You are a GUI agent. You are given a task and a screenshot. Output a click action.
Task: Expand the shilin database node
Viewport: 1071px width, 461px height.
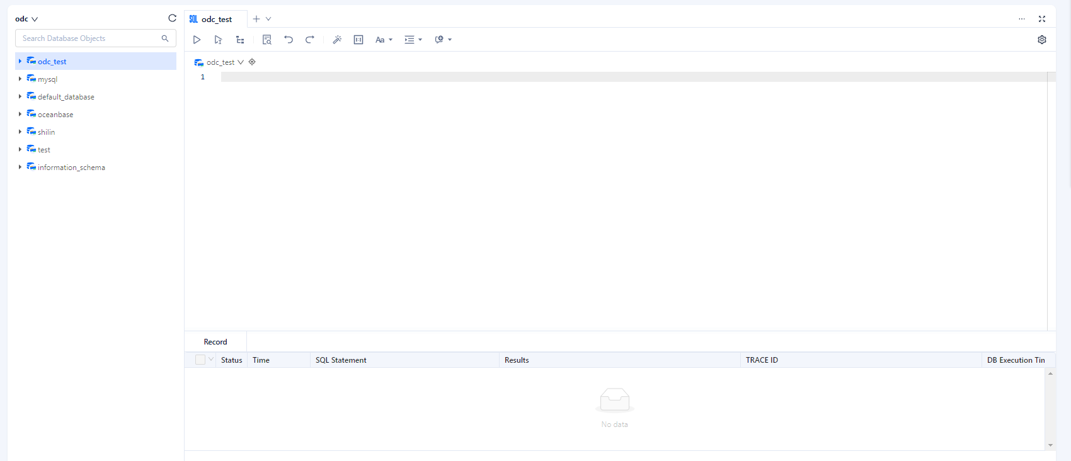(x=20, y=132)
